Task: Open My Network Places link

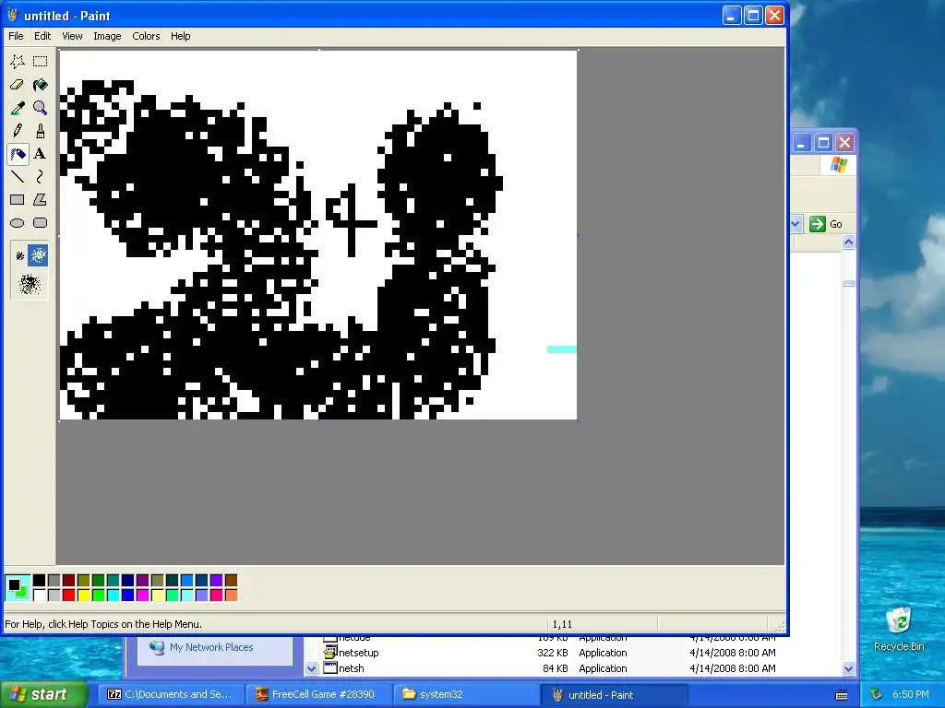Action: (x=211, y=647)
